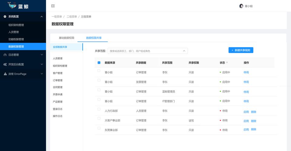Click the 日志管理 sidebar icon
The width and height of the screenshot is (291, 151).
[x=5, y=55]
